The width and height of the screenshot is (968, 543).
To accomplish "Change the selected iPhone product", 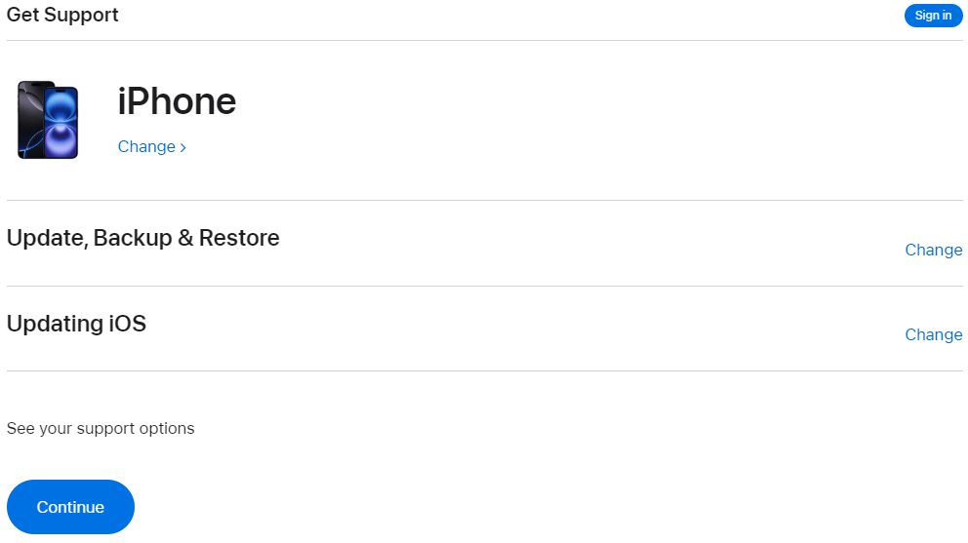I will pyautogui.click(x=152, y=147).
